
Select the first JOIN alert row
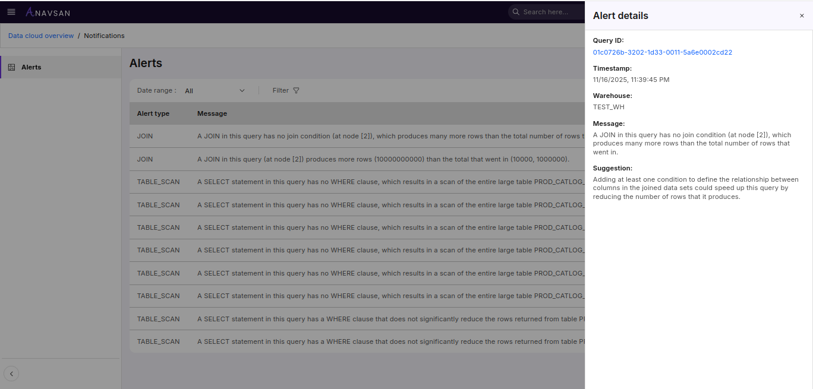tap(357, 136)
